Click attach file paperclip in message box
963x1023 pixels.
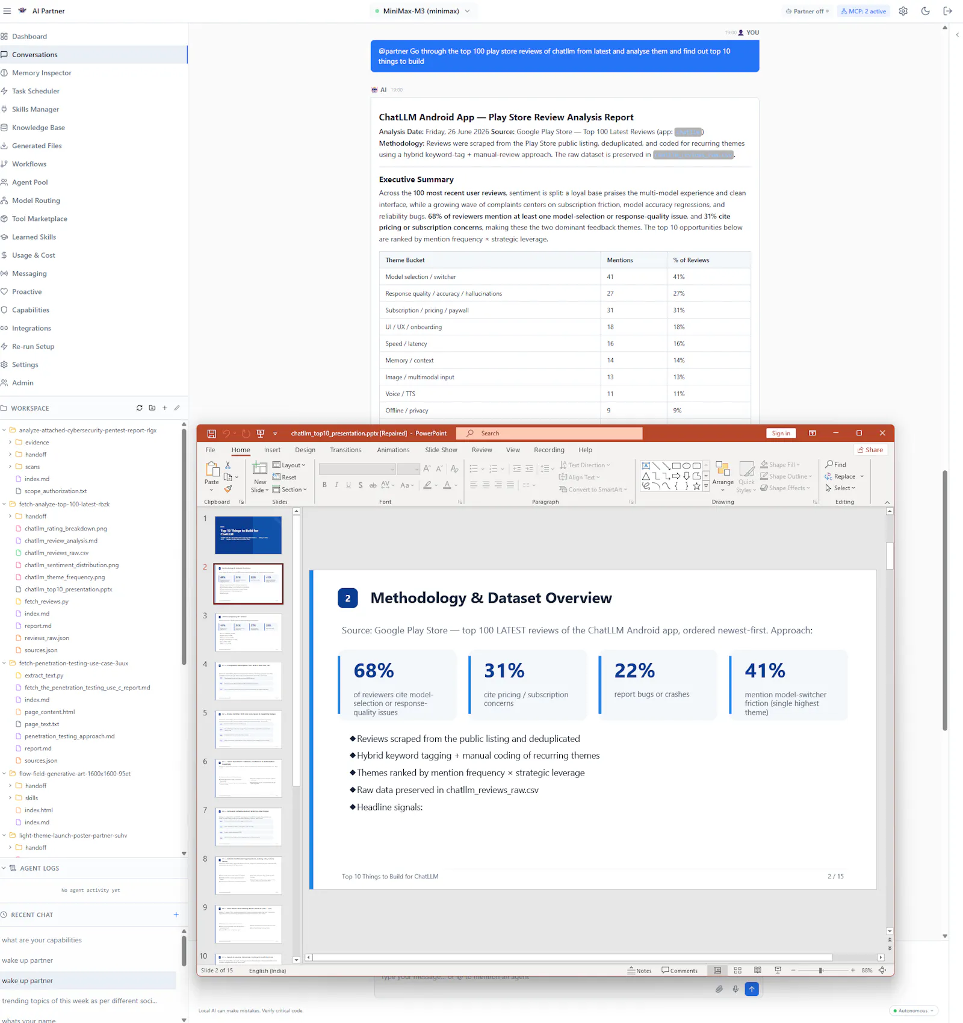pos(719,989)
